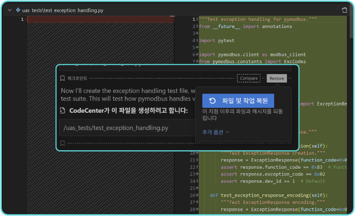The image size is (355, 216).
Task: Open file icon at top right
Action: [x=344, y=10]
